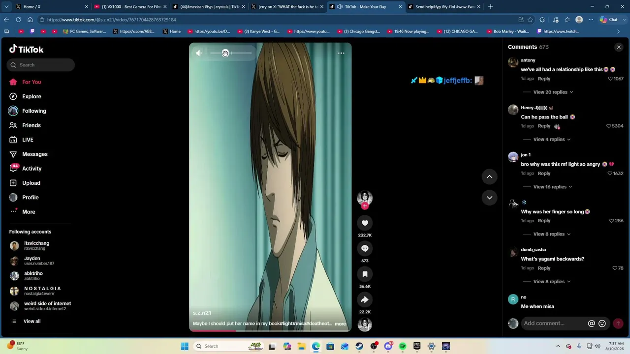Image resolution: width=630 pixels, height=354 pixels.
Task: Switch to the 'jerry on X' browser tab
Action: [x=288, y=7]
